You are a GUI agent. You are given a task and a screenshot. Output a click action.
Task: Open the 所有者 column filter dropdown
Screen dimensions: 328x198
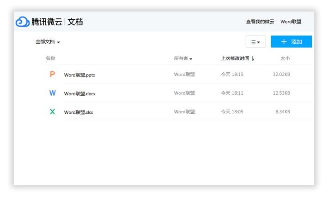point(183,58)
